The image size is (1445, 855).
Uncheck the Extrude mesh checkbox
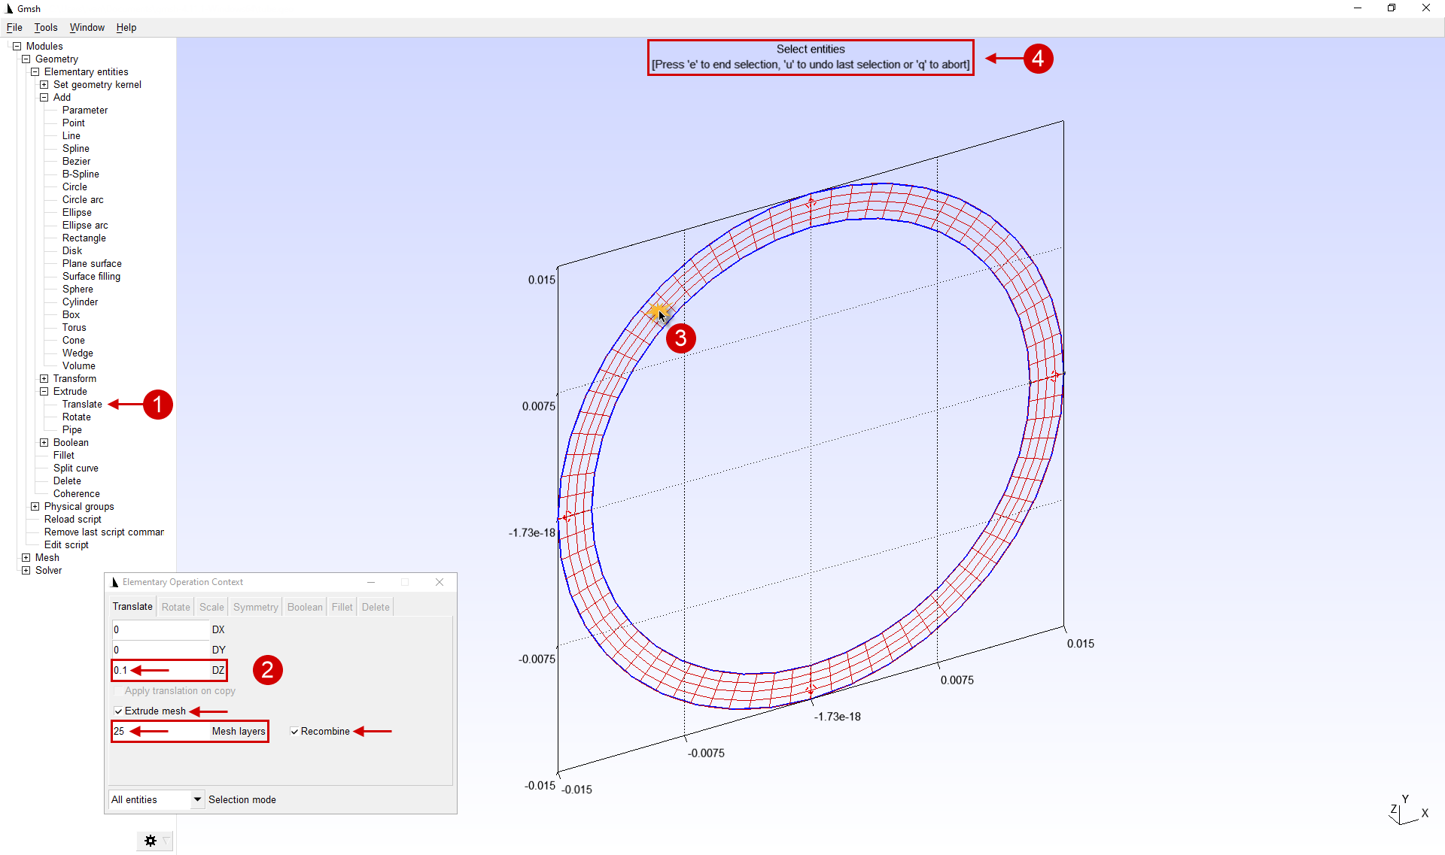(x=118, y=711)
